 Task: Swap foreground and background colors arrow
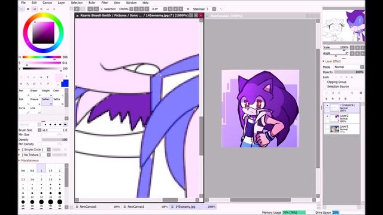66,76
